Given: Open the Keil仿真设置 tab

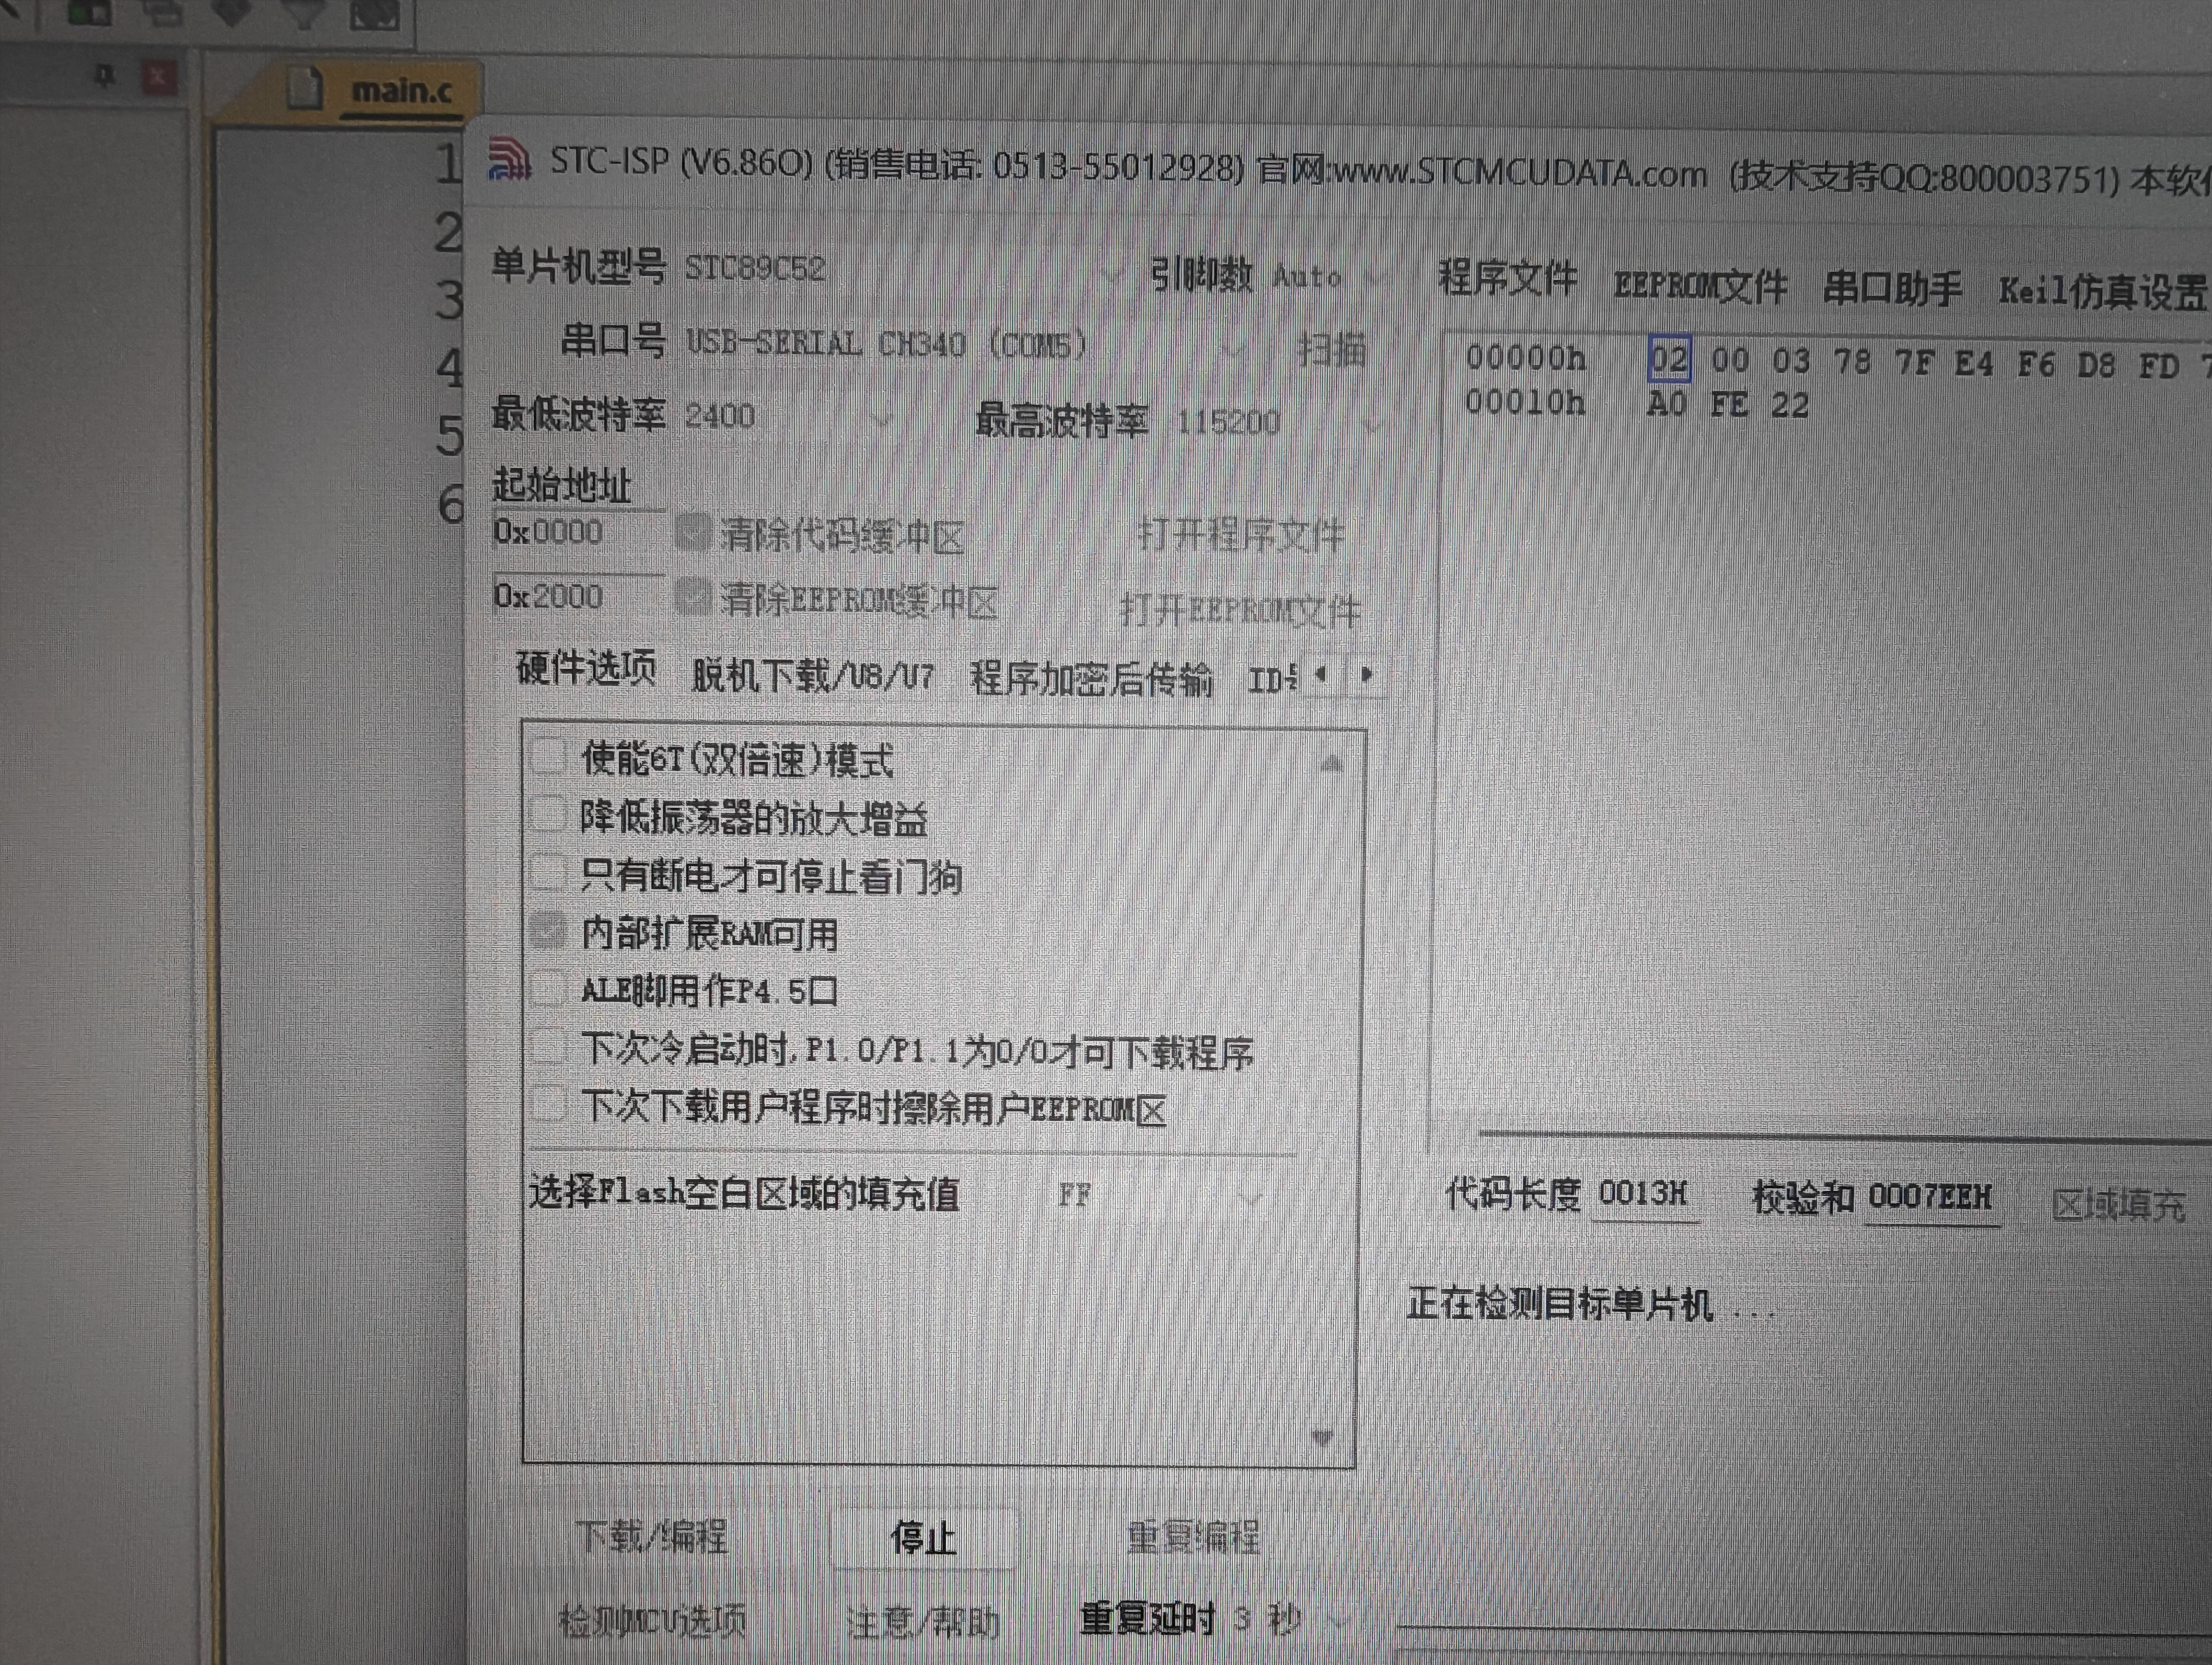Looking at the screenshot, I should [x=2102, y=292].
